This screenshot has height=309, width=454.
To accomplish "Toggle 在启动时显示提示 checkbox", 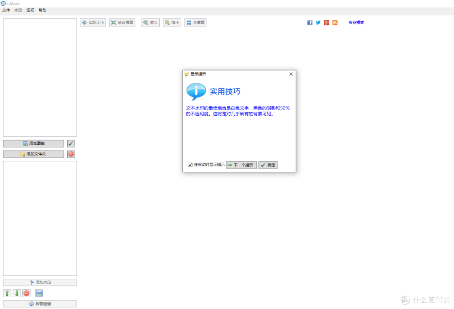I will (x=190, y=165).
